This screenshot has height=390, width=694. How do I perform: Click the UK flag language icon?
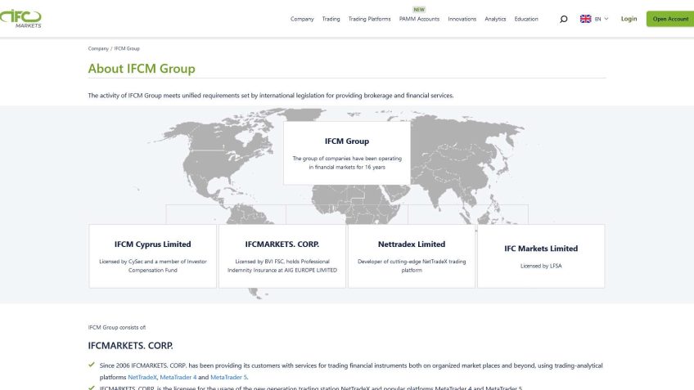(x=586, y=19)
